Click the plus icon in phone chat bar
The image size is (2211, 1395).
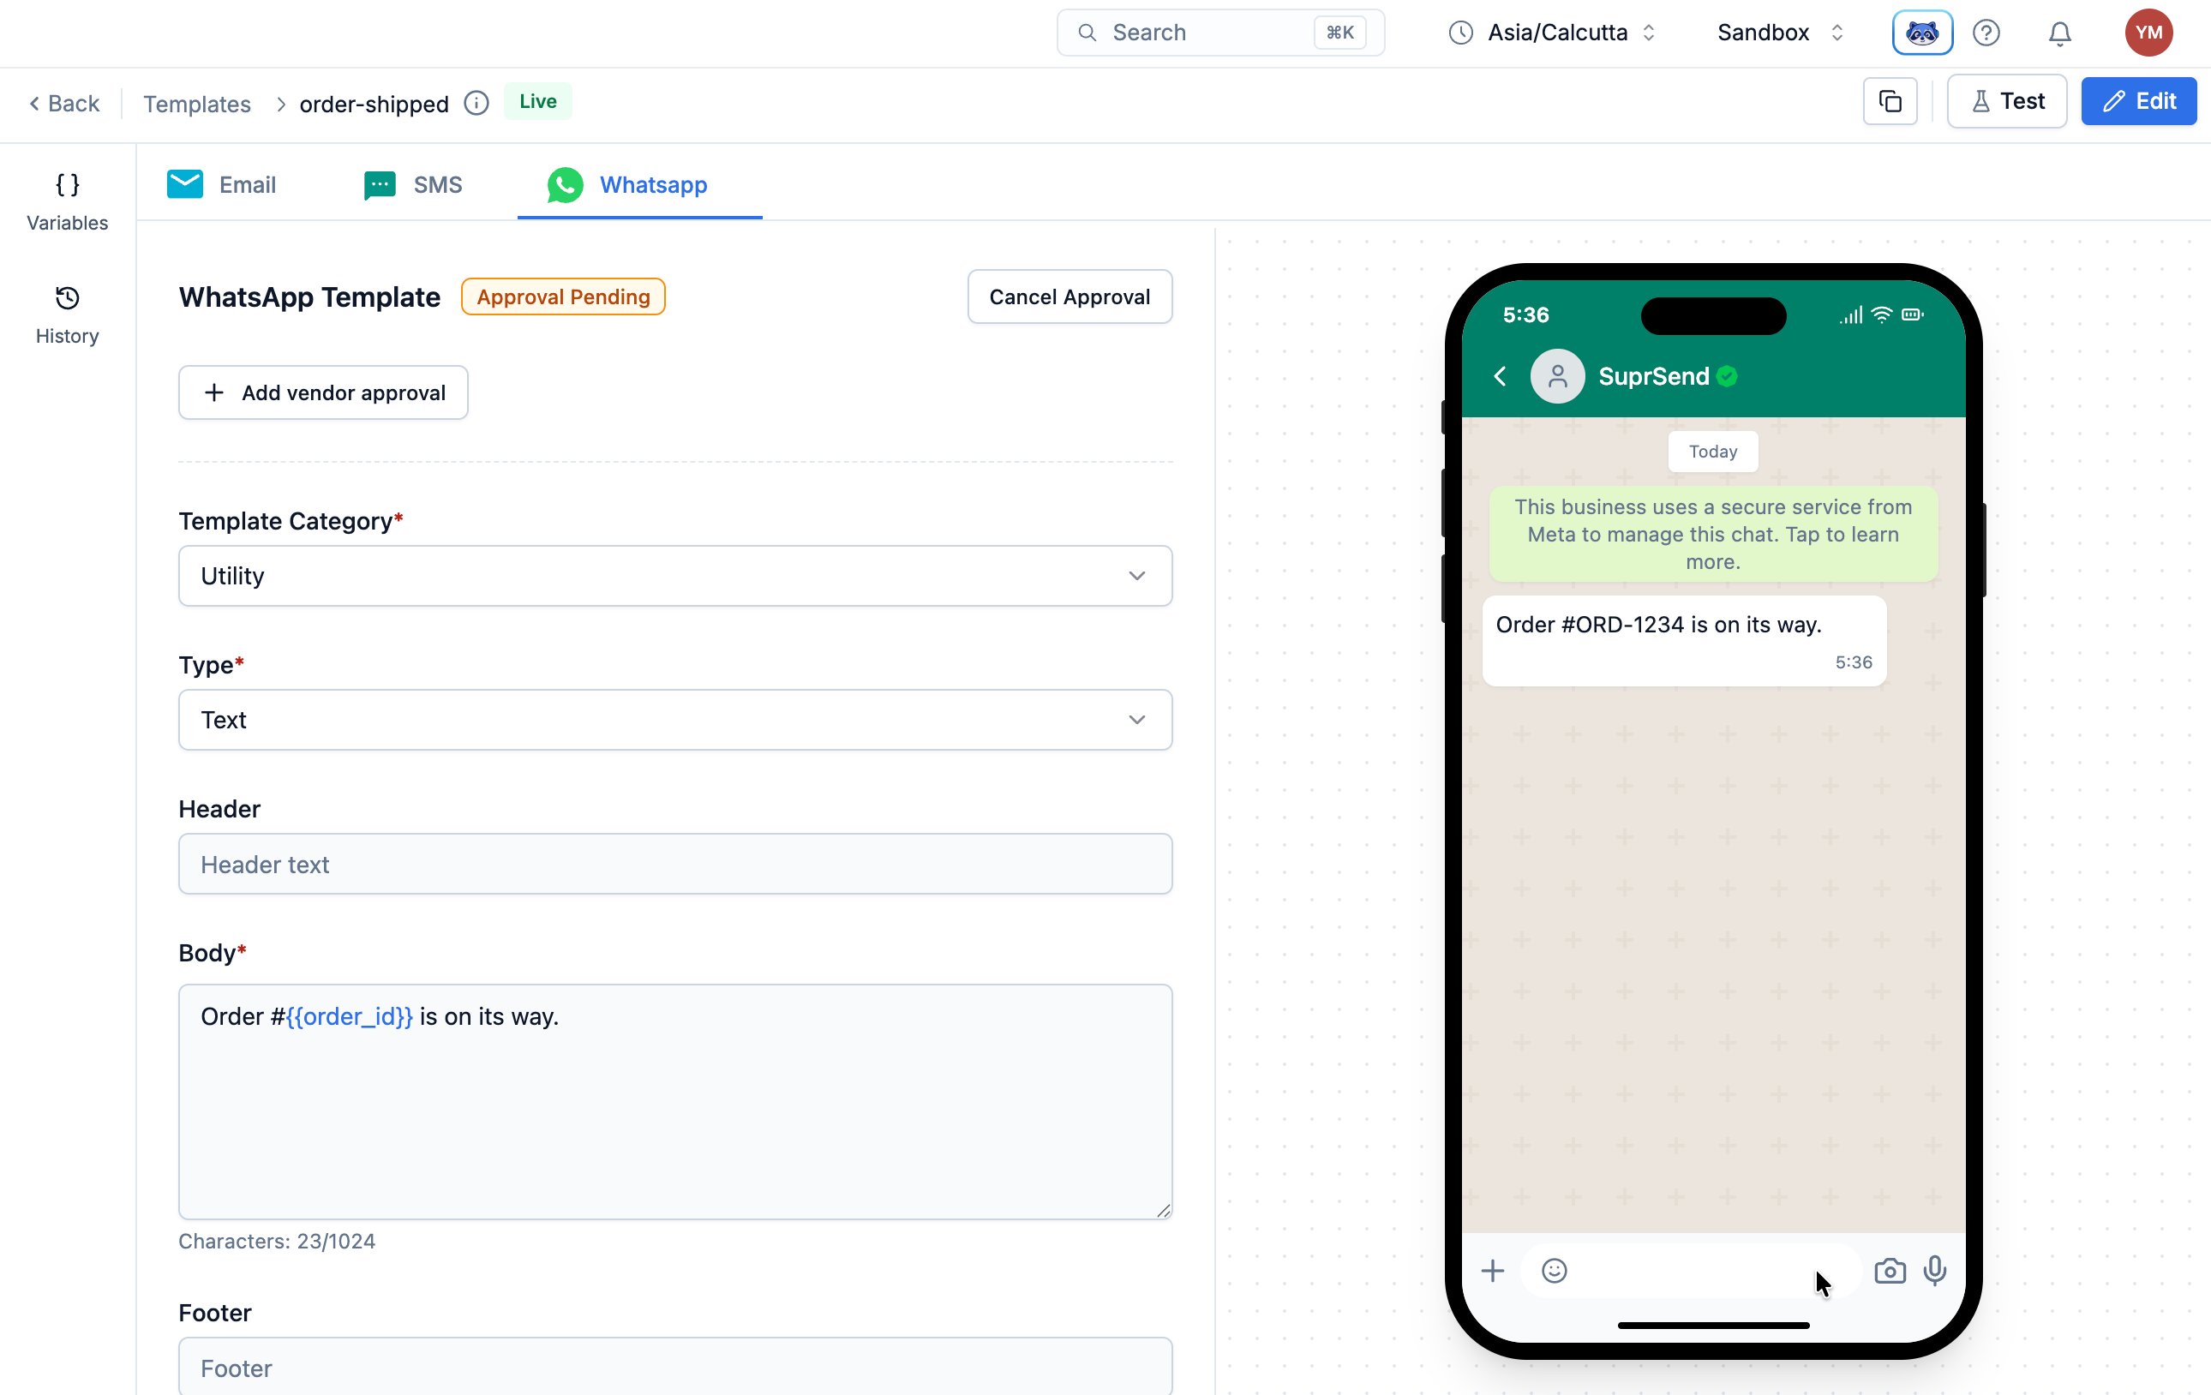(x=1493, y=1271)
